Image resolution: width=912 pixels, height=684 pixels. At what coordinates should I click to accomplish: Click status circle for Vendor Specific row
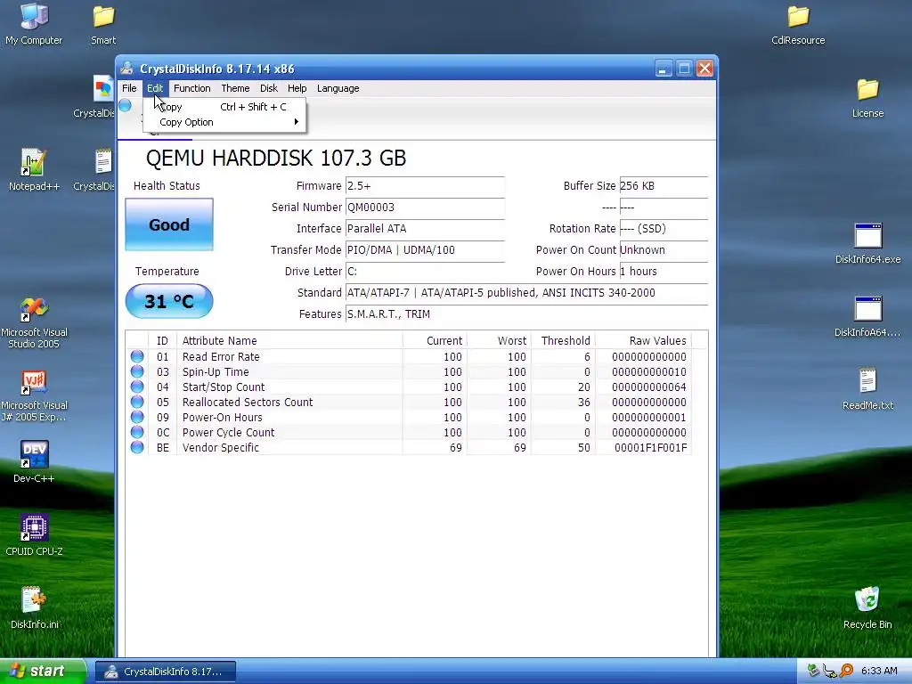pos(137,447)
